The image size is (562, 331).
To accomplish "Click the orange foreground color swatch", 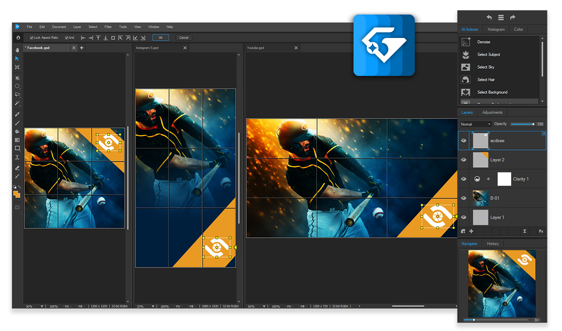I will click(16, 193).
